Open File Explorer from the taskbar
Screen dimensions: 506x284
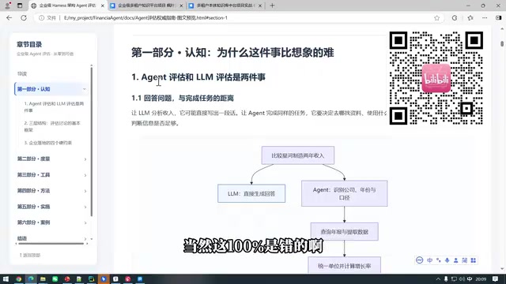click(x=43, y=278)
